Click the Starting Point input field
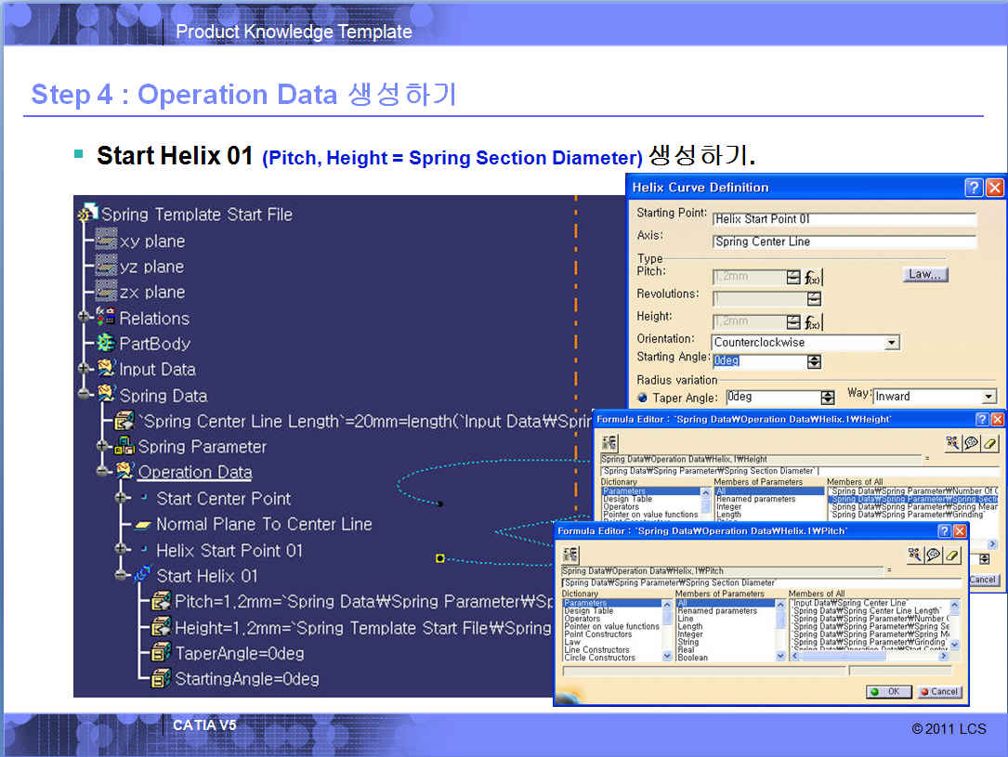This screenshot has width=1008, height=757. pos(844,219)
